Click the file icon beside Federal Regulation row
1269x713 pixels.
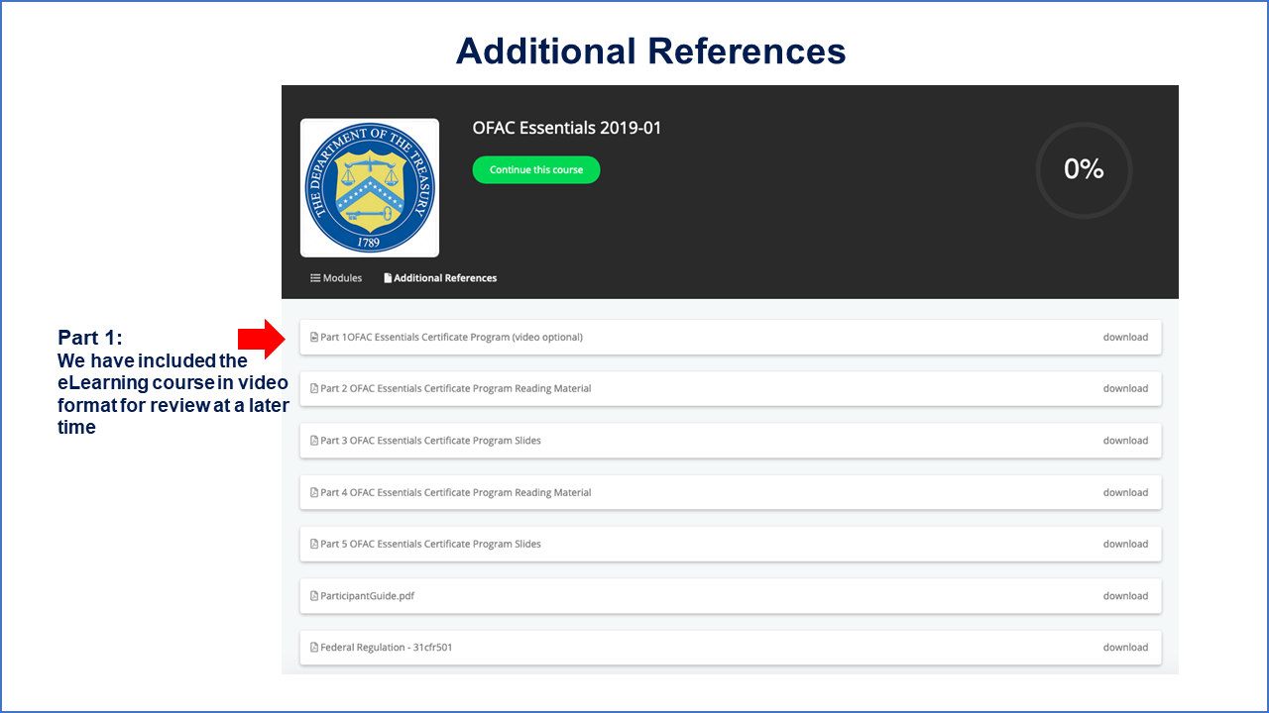(314, 648)
